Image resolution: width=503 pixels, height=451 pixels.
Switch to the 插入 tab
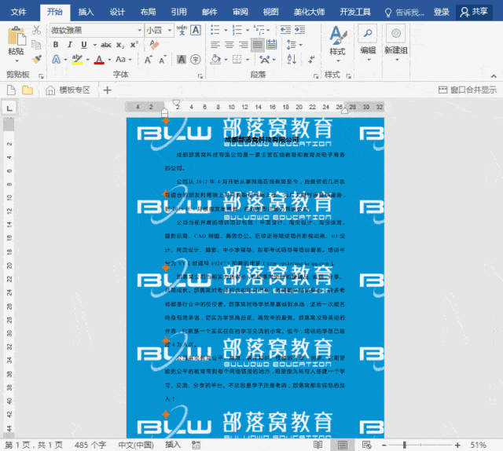(86, 13)
